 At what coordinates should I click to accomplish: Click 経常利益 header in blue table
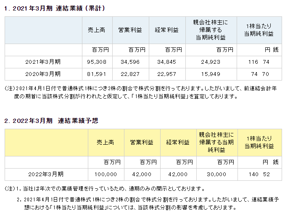167,30
